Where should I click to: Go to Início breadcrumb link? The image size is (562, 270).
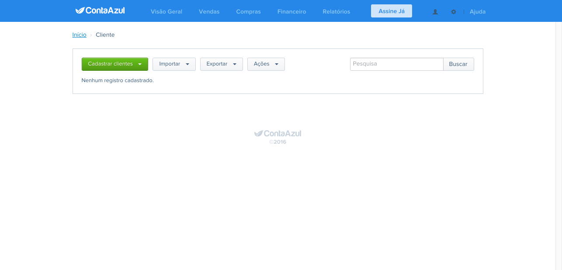click(x=80, y=35)
